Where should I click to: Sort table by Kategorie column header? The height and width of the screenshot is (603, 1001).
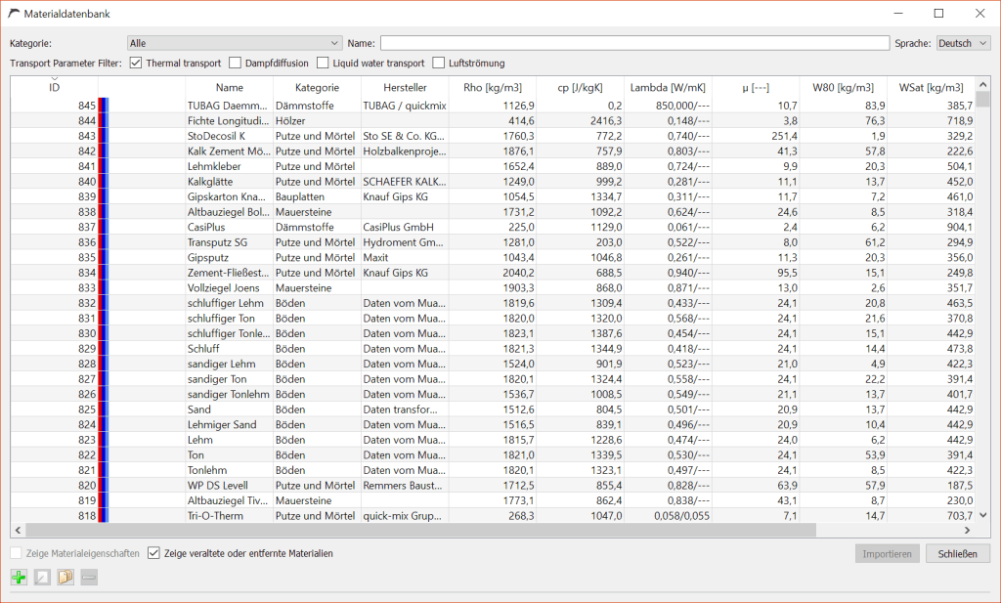318,87
